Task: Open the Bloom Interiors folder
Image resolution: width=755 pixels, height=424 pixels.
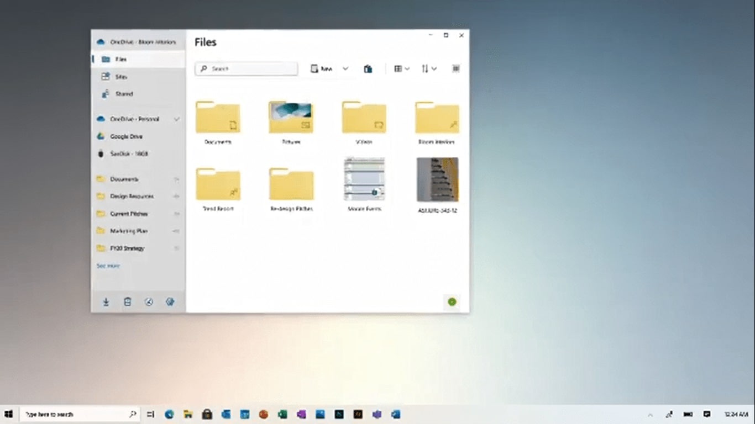Action: (x=437, y=116)
